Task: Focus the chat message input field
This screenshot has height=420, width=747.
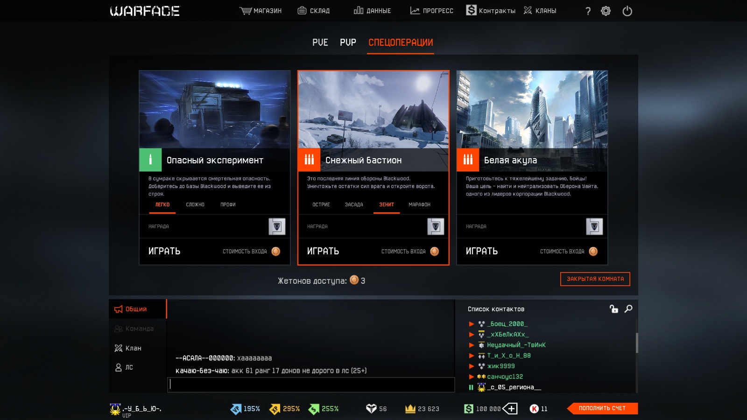Action: click(x=311, y=385)
